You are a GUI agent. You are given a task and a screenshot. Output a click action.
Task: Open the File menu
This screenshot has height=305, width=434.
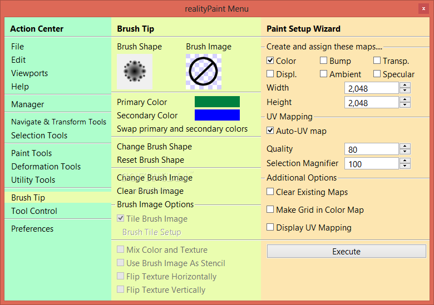[x=17, y=47]
